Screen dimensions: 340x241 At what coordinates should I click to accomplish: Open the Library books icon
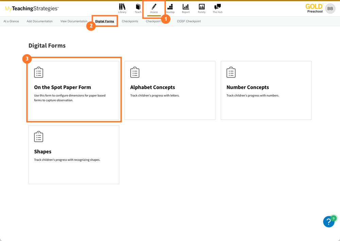122,7
